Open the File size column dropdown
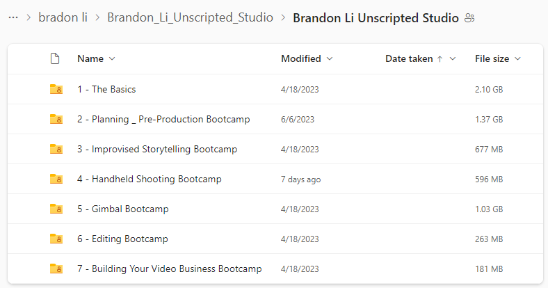This screenshot has height=288, width=548. point(517,58)
